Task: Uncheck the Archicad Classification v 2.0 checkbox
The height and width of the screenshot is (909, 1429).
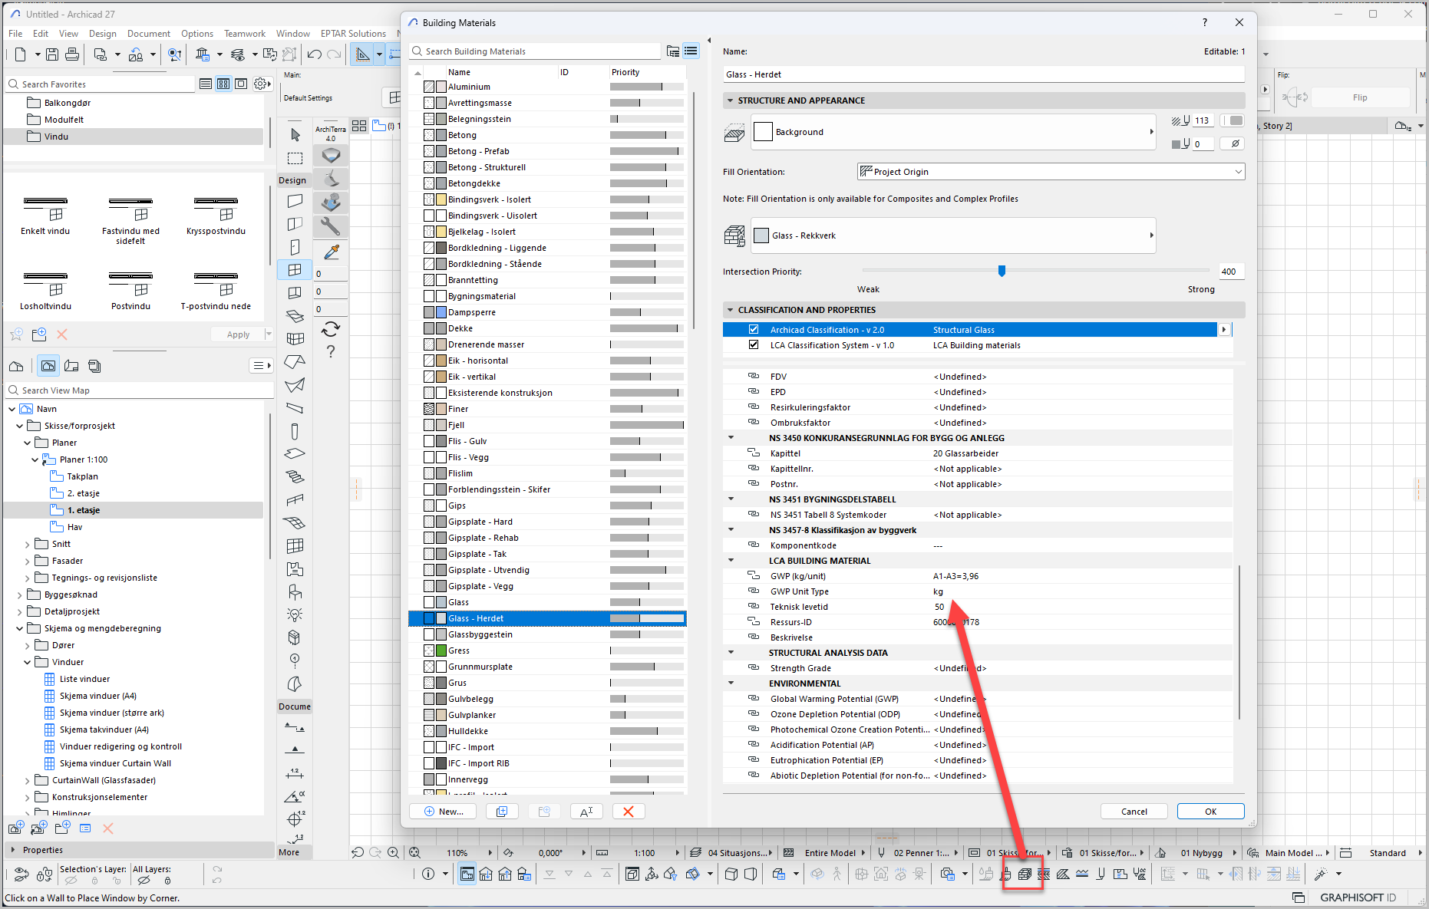Action: tap(754, 330)
